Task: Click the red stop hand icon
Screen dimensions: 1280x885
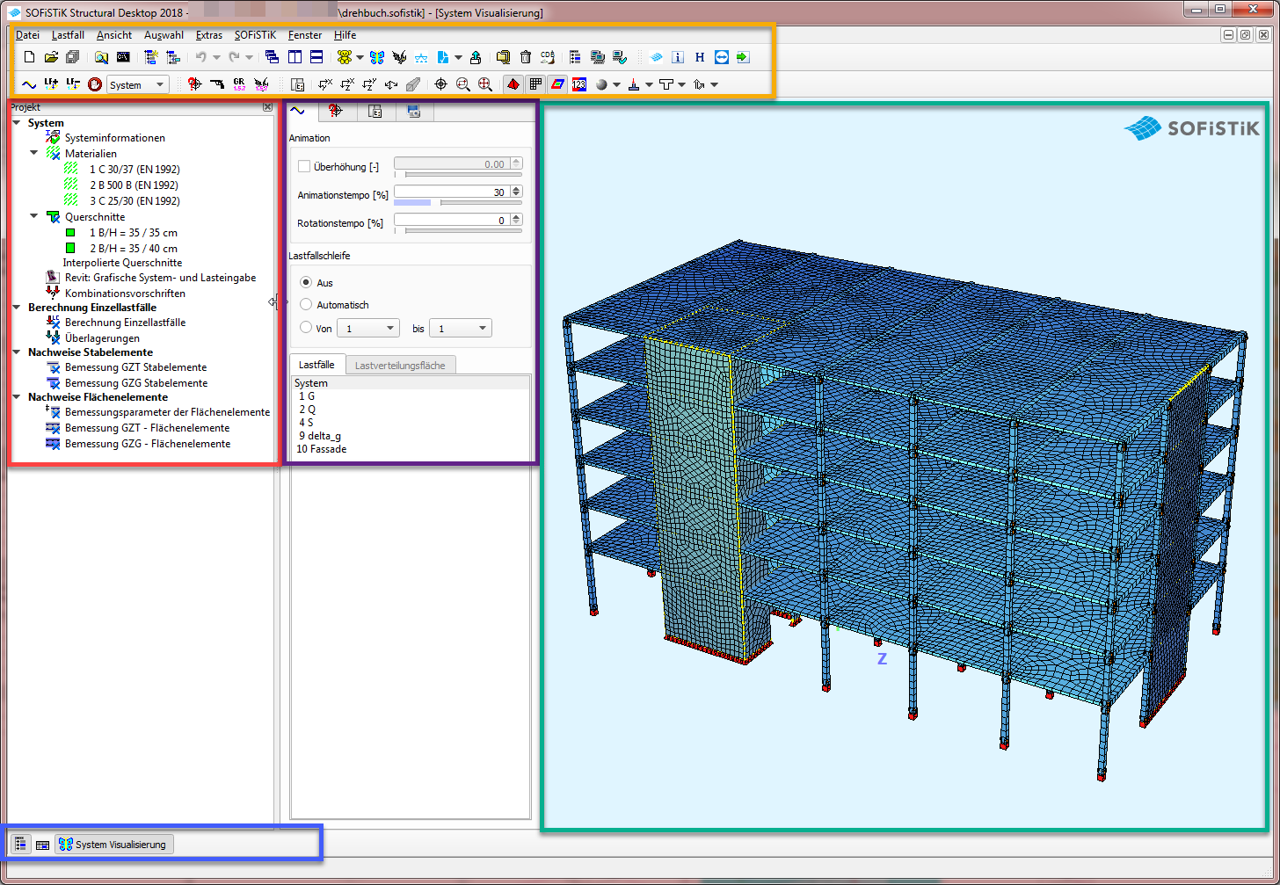Action: [x=94, y=84]
